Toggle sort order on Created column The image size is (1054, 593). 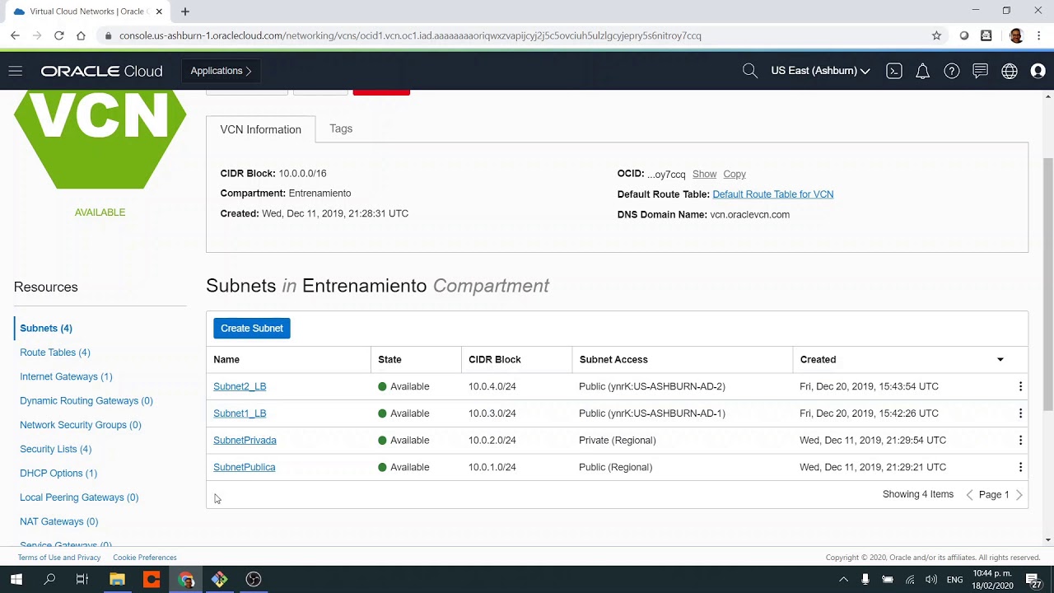(x=1000, y=359)
